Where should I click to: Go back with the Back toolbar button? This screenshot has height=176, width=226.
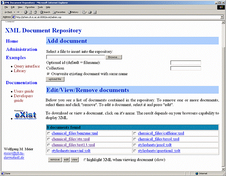click(8, 12)
